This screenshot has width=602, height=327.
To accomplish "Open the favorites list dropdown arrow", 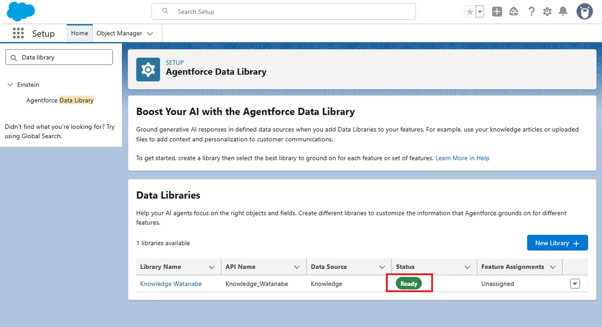I will [480, 12].
